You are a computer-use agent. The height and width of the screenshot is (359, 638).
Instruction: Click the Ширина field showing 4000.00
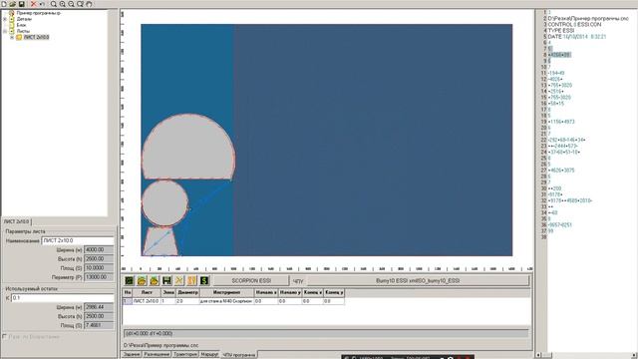point(99,249)
